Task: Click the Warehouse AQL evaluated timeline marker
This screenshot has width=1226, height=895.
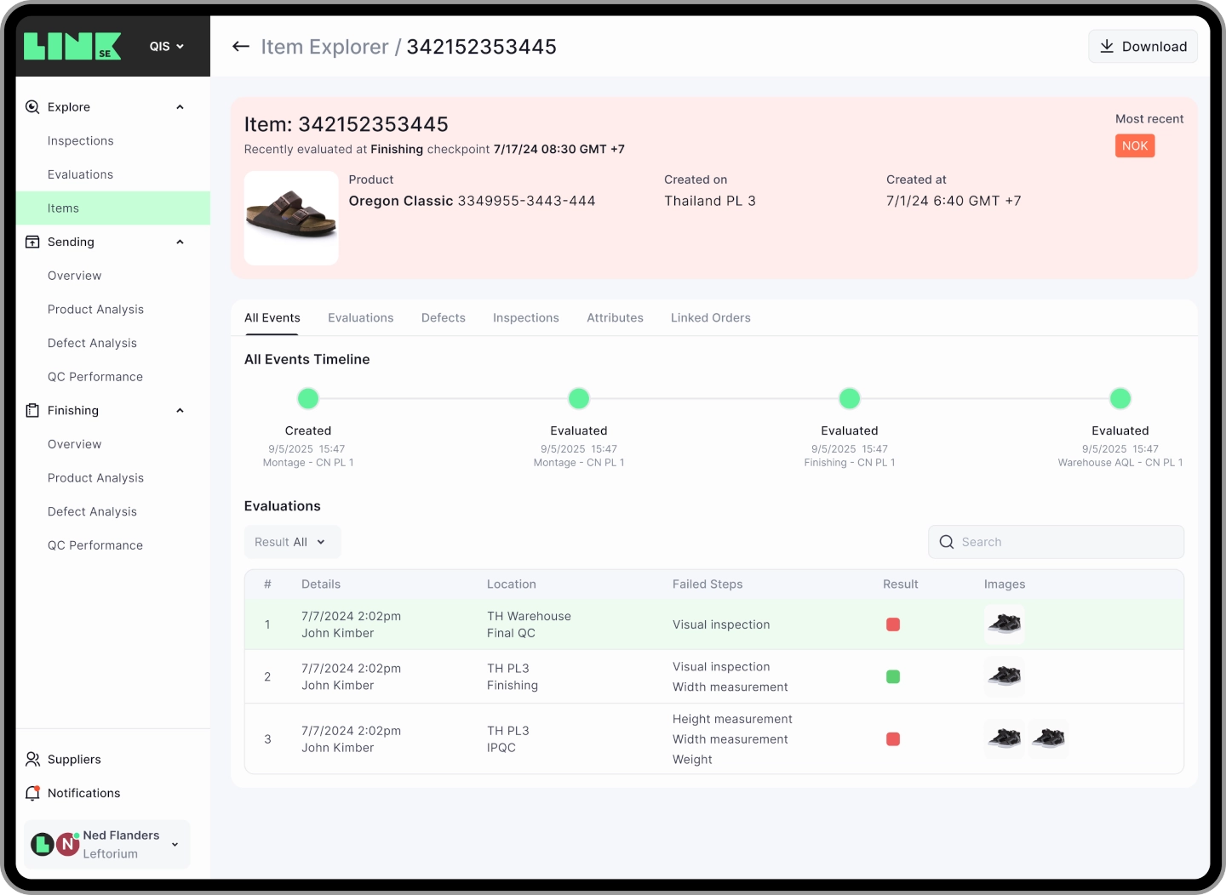Action: (1120, 398)
